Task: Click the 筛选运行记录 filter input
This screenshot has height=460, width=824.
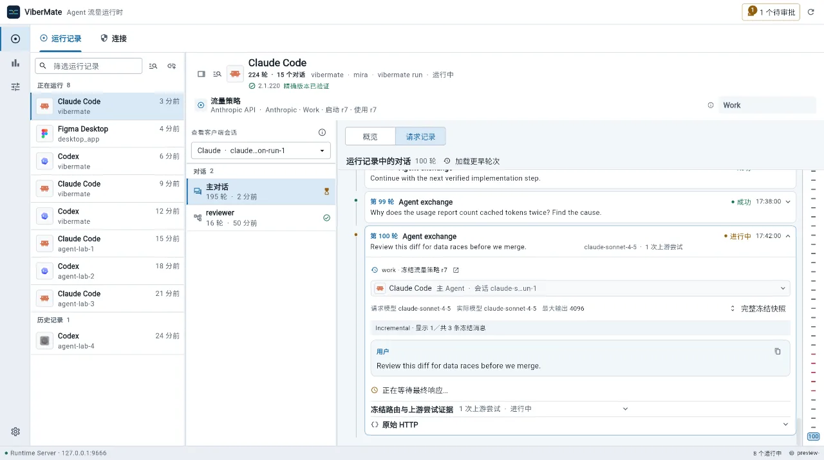Action: (89, 66)
